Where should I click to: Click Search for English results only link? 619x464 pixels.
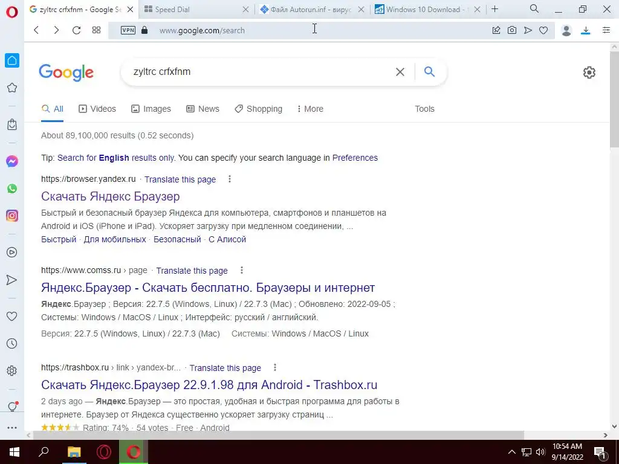point(116,158)
